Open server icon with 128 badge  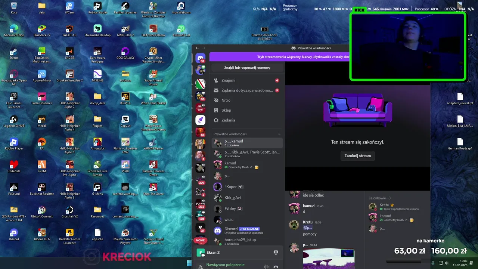201,215
